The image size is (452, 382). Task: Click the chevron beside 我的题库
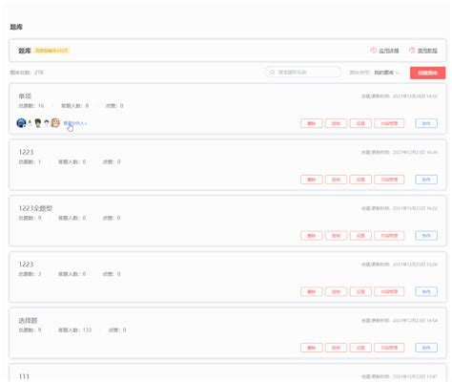[x=398, y=73]
